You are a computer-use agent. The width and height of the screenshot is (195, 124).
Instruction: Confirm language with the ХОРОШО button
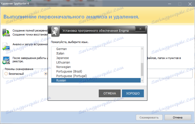click(x=133, y=93)
